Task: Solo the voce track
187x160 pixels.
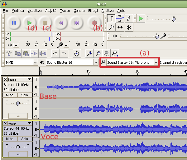Action: pyautogui.click(x=25, y=139)
